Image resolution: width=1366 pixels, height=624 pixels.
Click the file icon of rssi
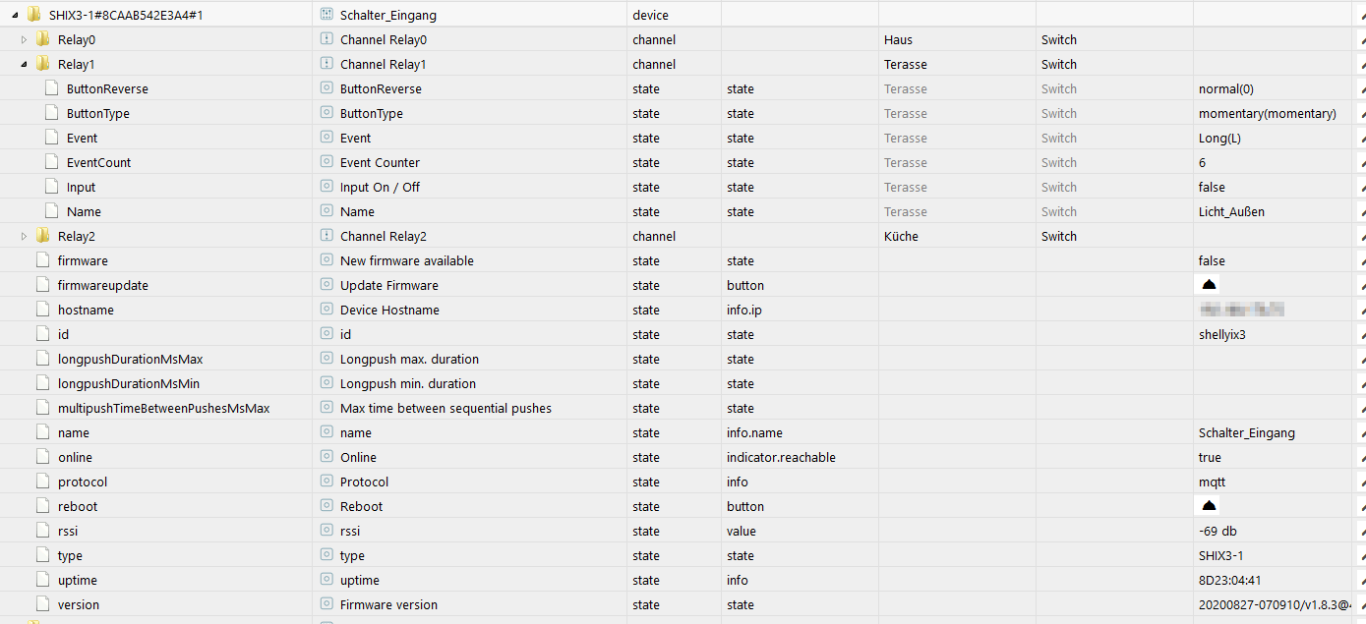[42, 531]
